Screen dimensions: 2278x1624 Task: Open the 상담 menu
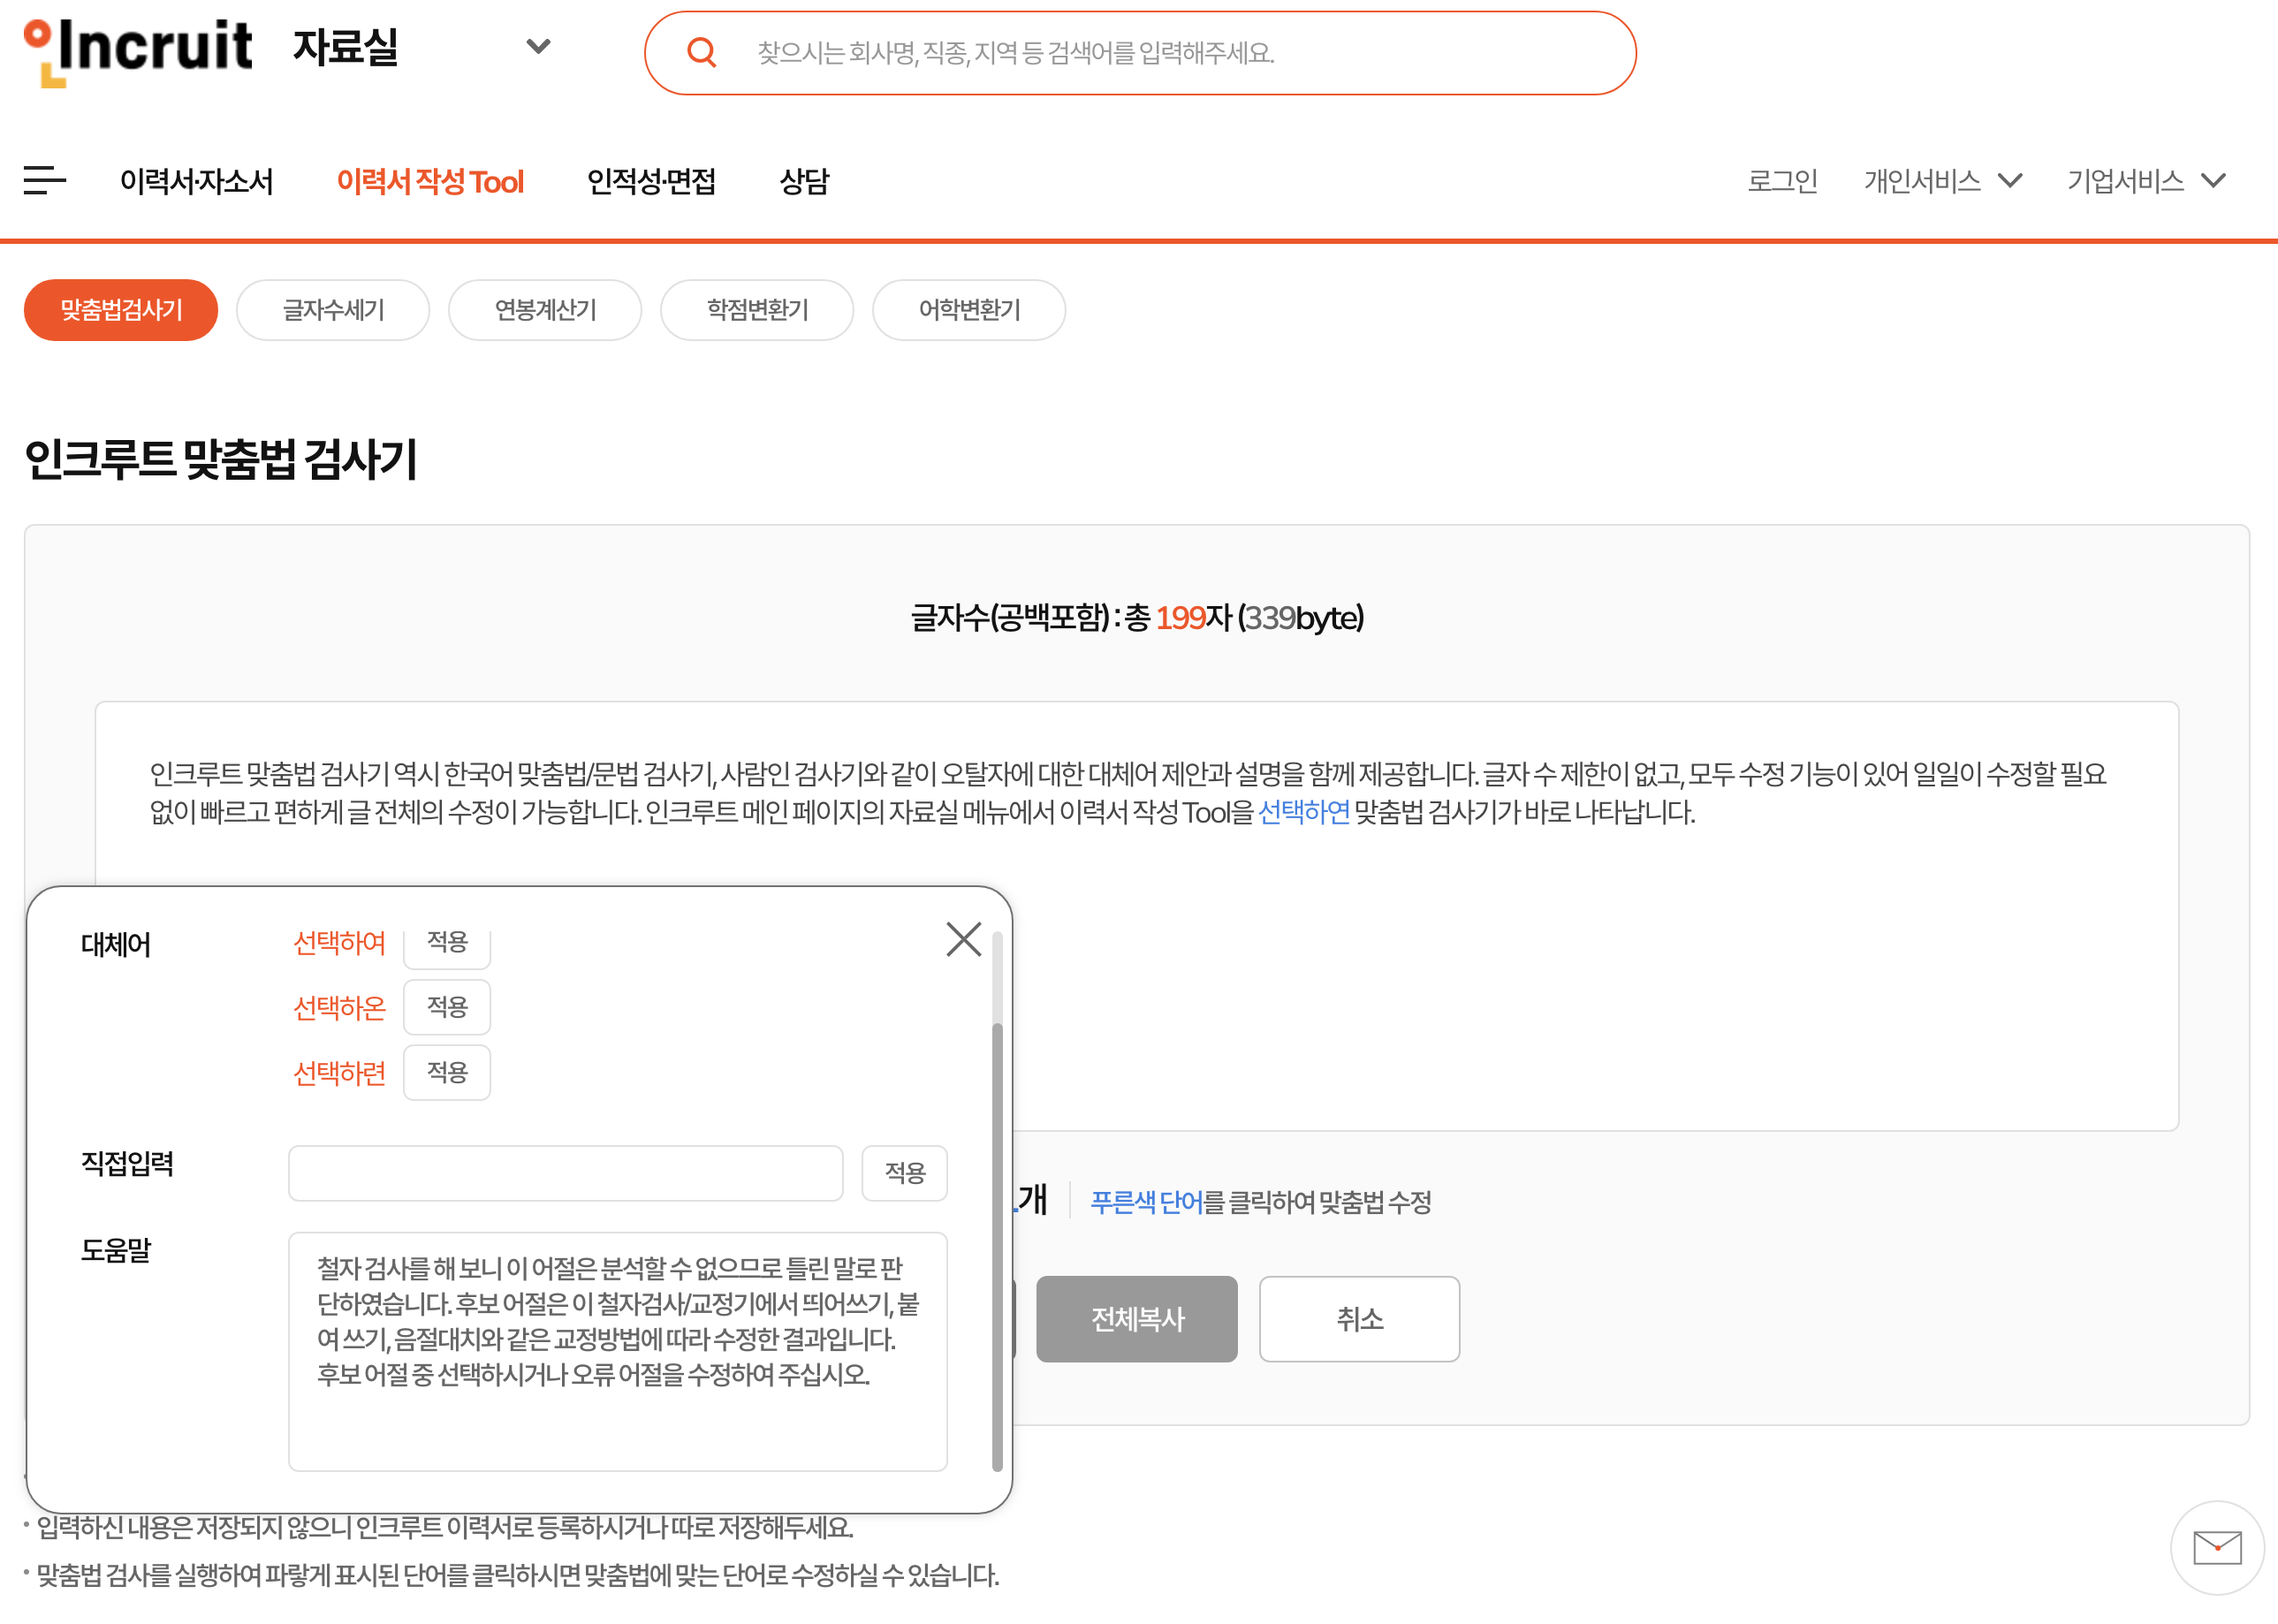(x=804, y=181)
